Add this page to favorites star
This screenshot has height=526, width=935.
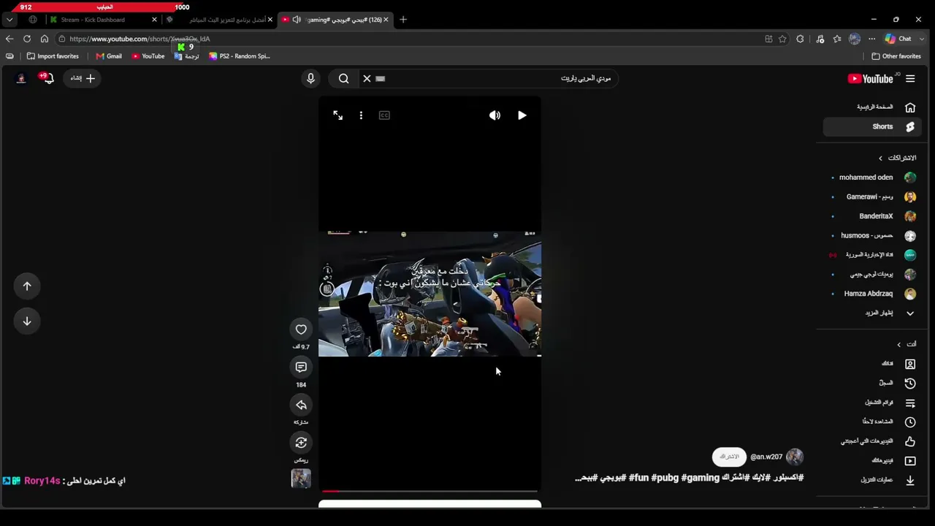click(x=782, y=39)
